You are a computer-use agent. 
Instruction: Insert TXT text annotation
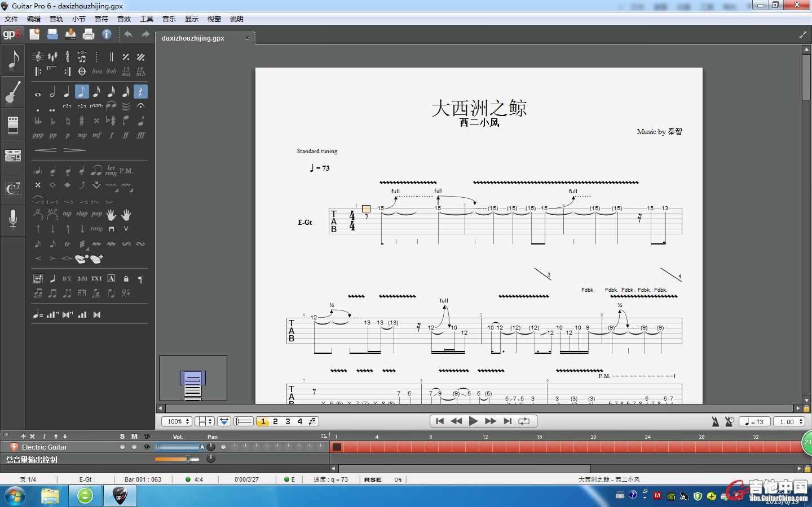tap(97, 279)
